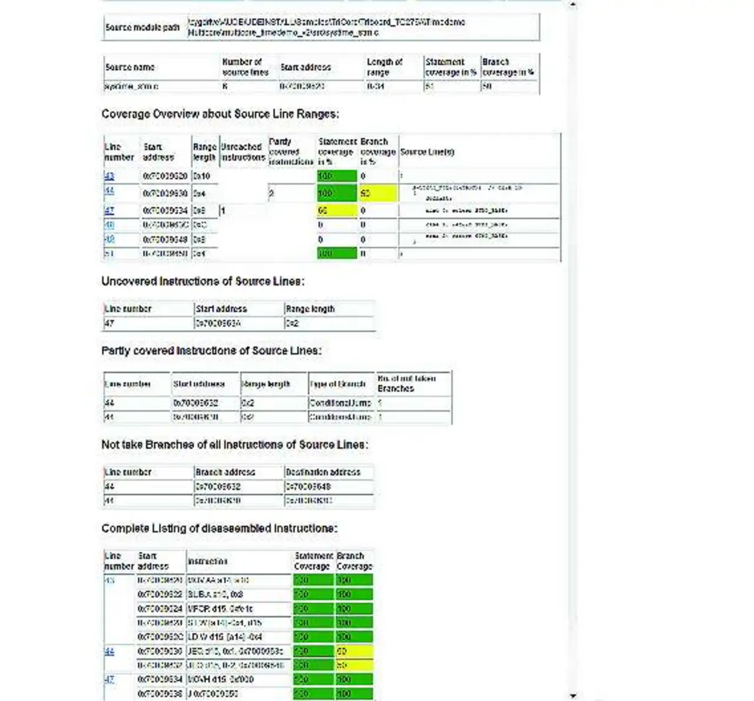
Task: Click the scrollbar down arrow
Action: (x=572, y=696)
